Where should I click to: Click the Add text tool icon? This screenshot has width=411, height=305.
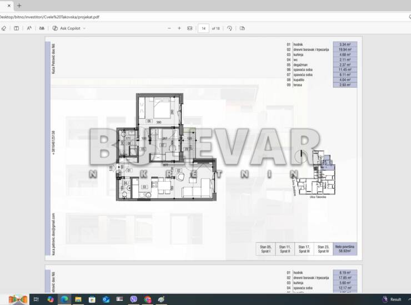tap(16, 28)
